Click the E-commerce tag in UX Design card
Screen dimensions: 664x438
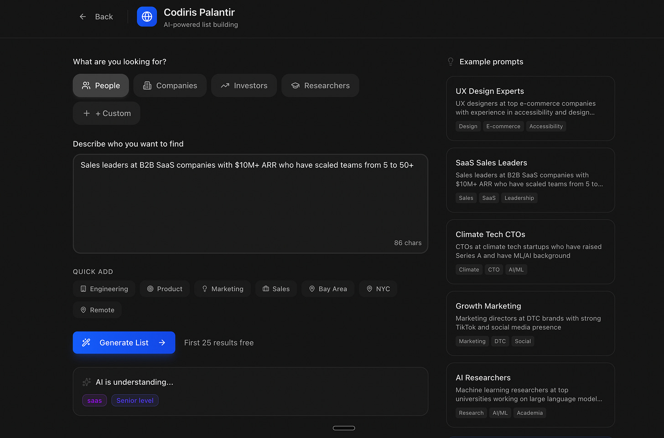(503, 126)
